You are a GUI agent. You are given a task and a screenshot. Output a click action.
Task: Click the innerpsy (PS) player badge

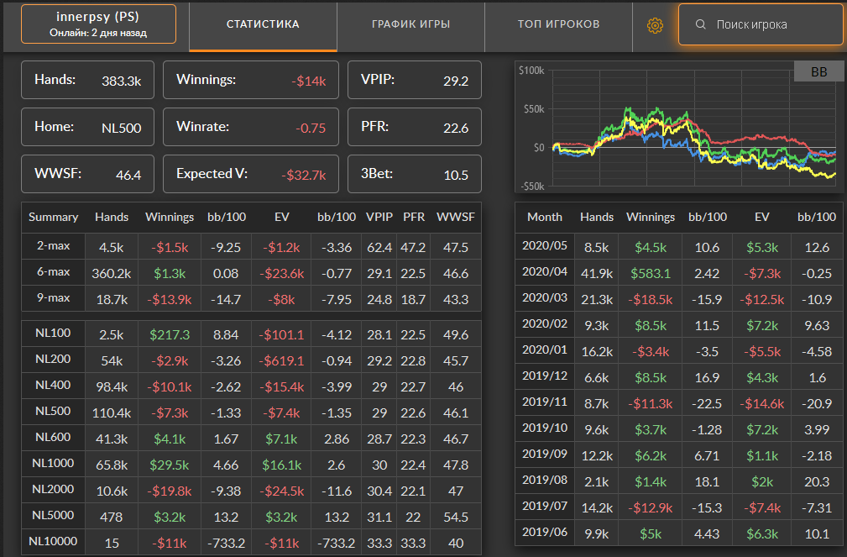[x=98, y=24]
